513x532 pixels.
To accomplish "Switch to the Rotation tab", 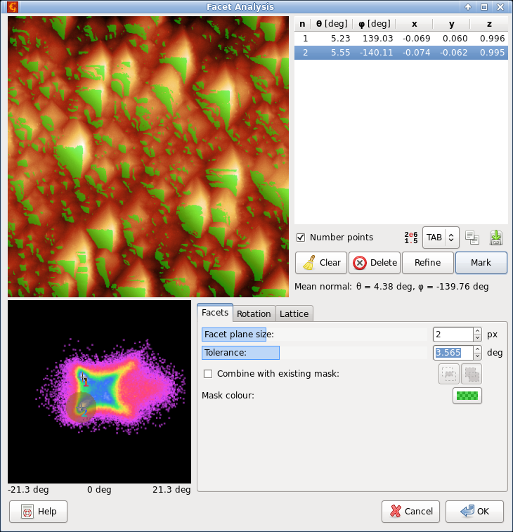I will tap(254, 314).
